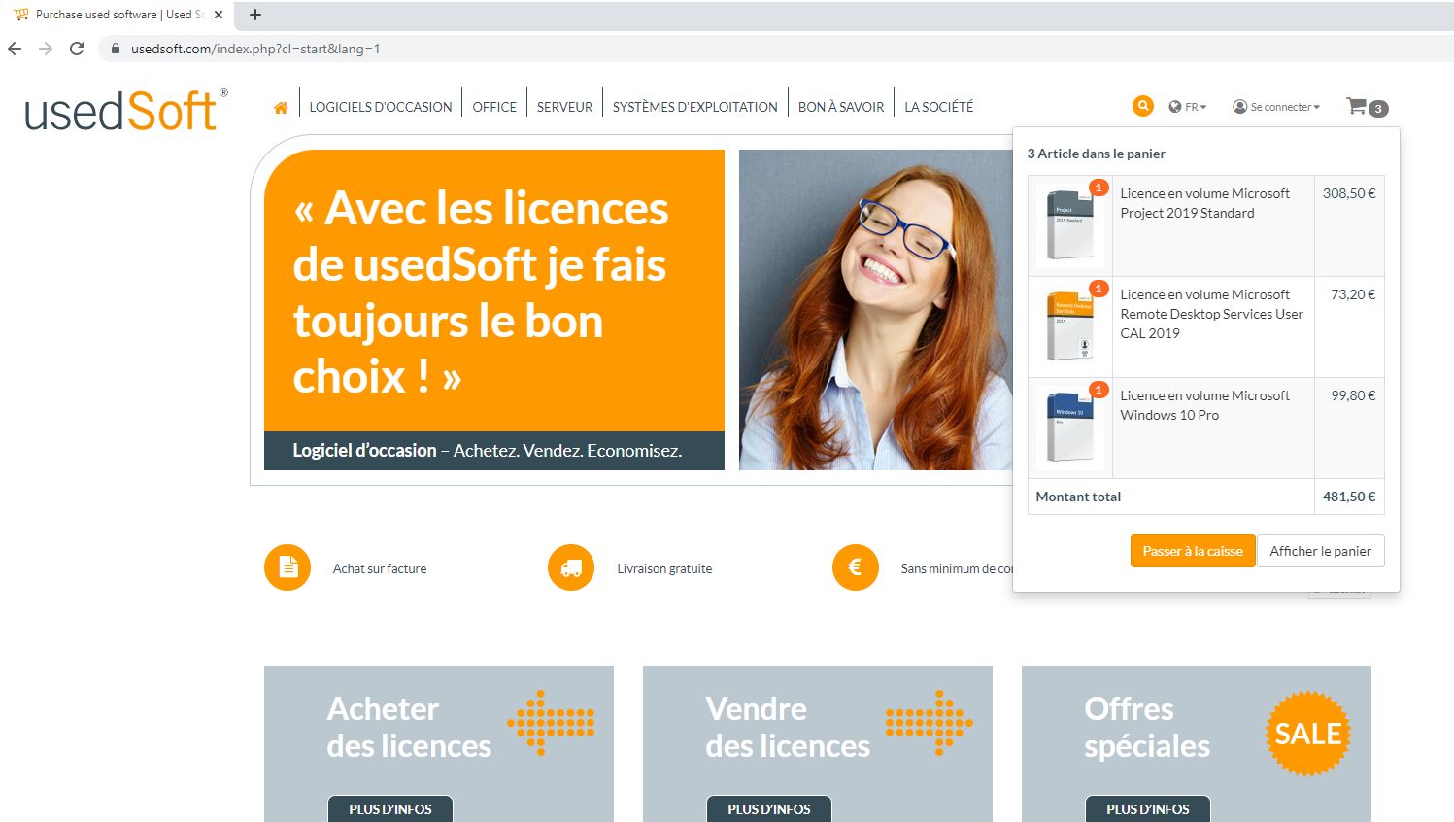The image size is (1454, 822).
Task: Open the OFFICE menu item
Action: coord(494,107)
